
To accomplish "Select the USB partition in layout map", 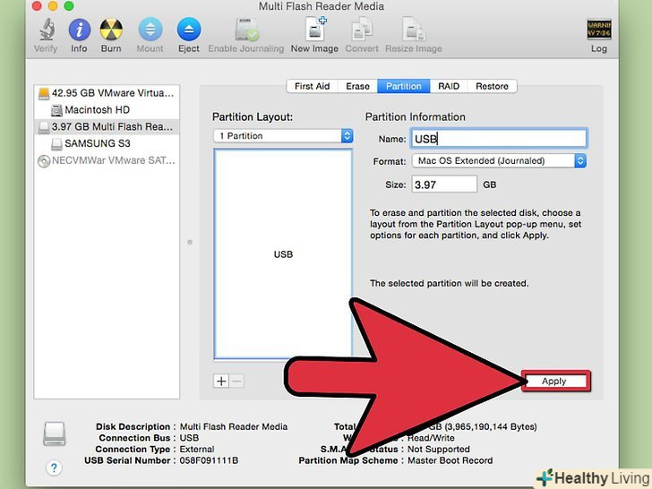I will point(283,254).
